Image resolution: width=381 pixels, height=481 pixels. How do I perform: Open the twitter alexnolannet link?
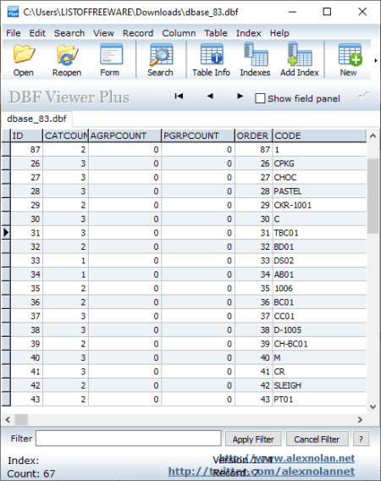(262, 471)
